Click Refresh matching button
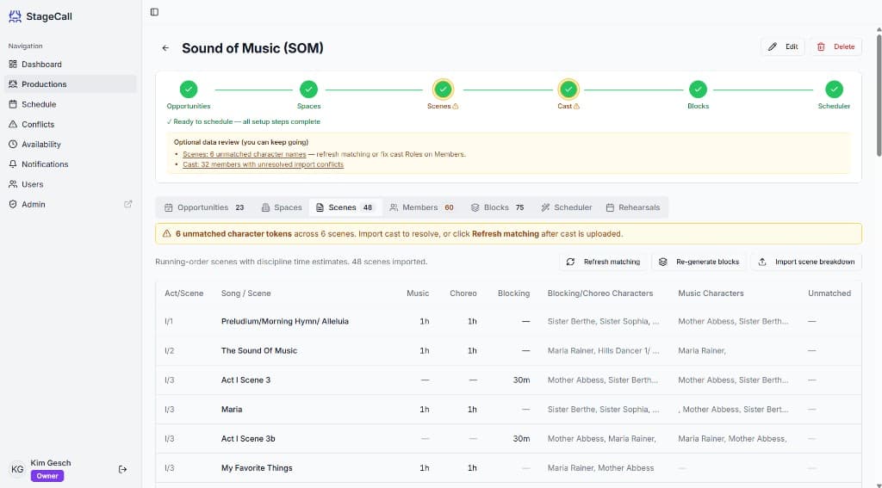This screenshot has height=488, width=882. (x=603, y=262)
